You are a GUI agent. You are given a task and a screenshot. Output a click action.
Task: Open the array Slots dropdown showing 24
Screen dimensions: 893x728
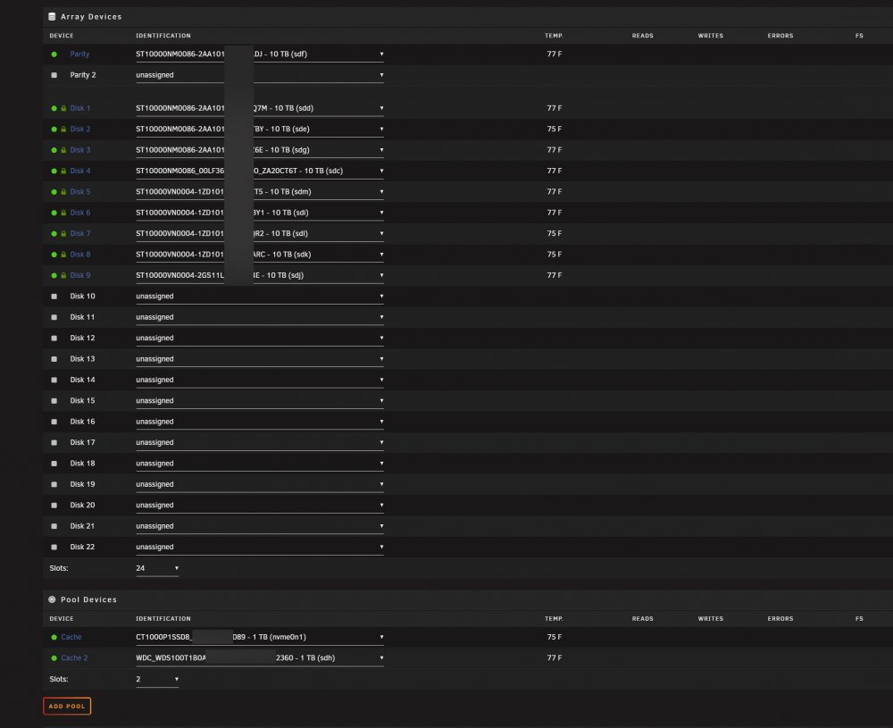point(157,568)
